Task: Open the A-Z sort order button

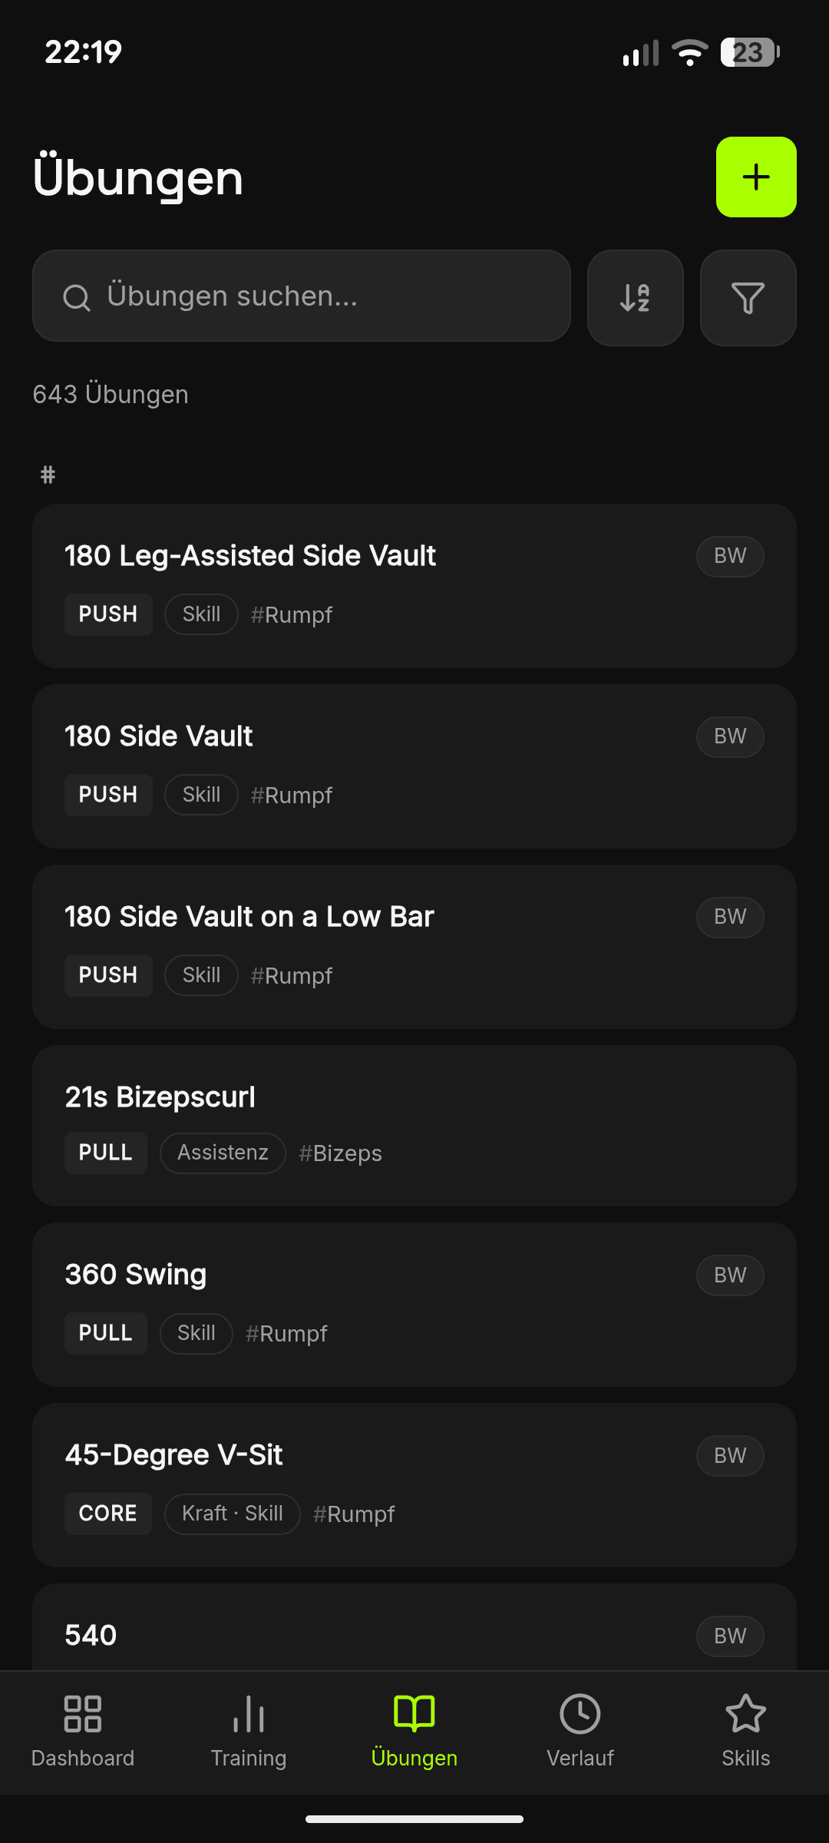Action: (x=636, y=297)
